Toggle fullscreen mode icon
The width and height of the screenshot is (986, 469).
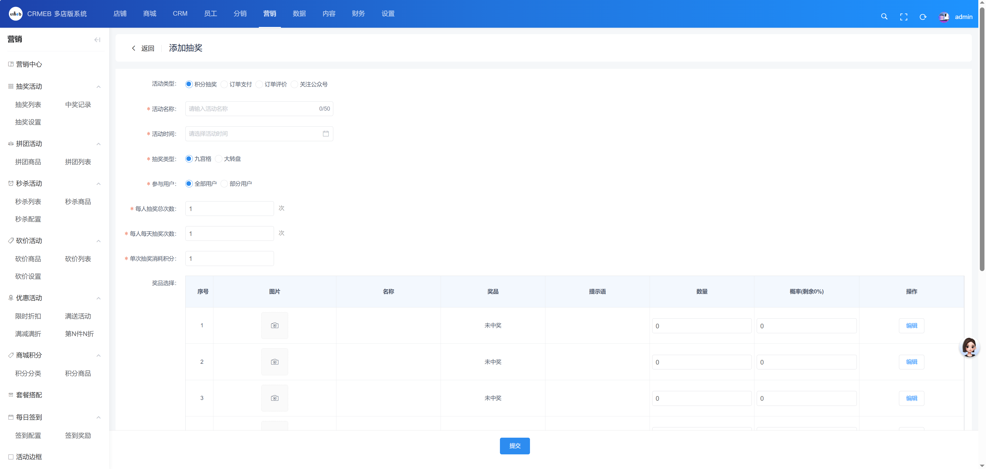click(x=903, y=17)
